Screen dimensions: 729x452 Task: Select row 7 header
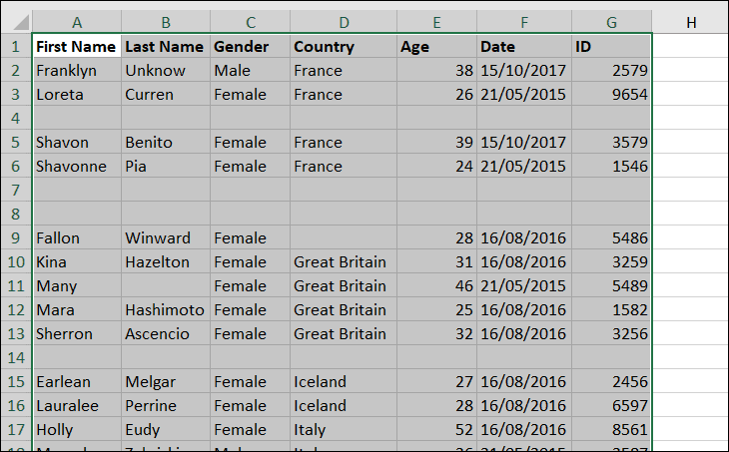[x=16, y=190]
